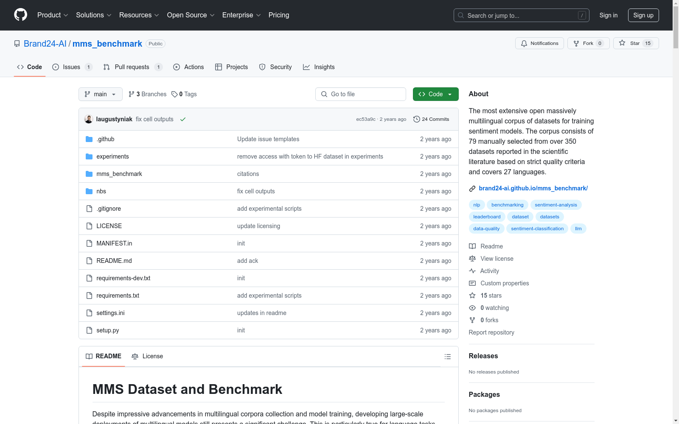The image size is (679, 424).
Task: Focus the Search or jump to field
Action: click(522, 15)
